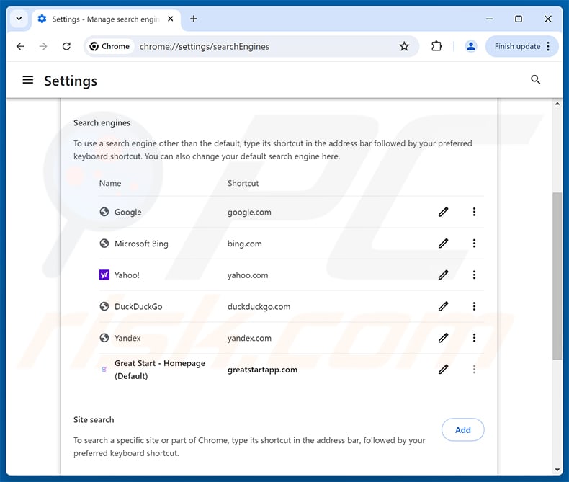
Task: Open more actions for Yandex
Action: 474,338
